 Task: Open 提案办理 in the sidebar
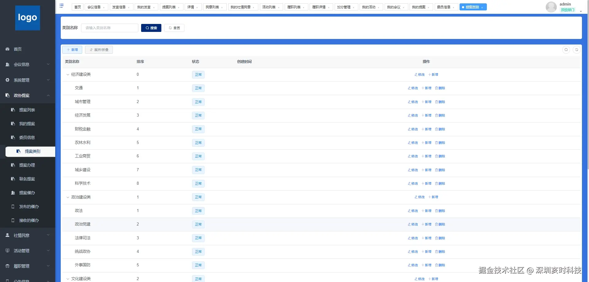point(28,165)
